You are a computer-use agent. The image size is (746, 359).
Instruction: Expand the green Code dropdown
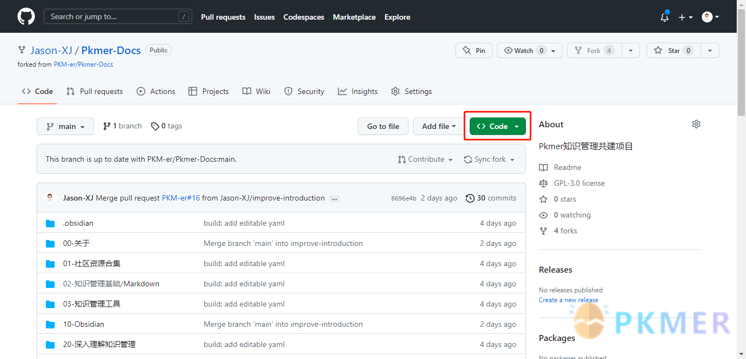click(498, 126)
